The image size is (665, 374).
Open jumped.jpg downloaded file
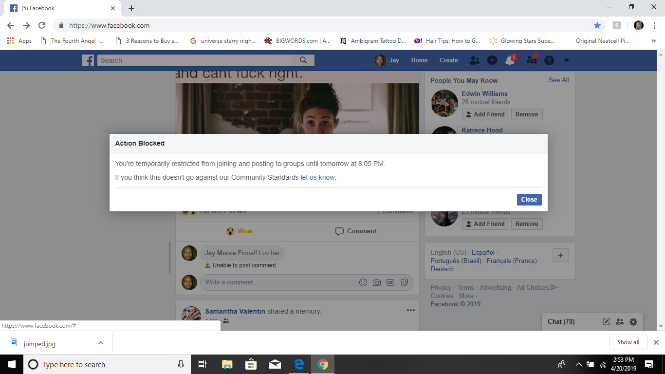[39, 343]
